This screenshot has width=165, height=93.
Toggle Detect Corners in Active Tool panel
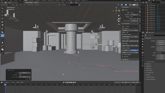point(137,19)
